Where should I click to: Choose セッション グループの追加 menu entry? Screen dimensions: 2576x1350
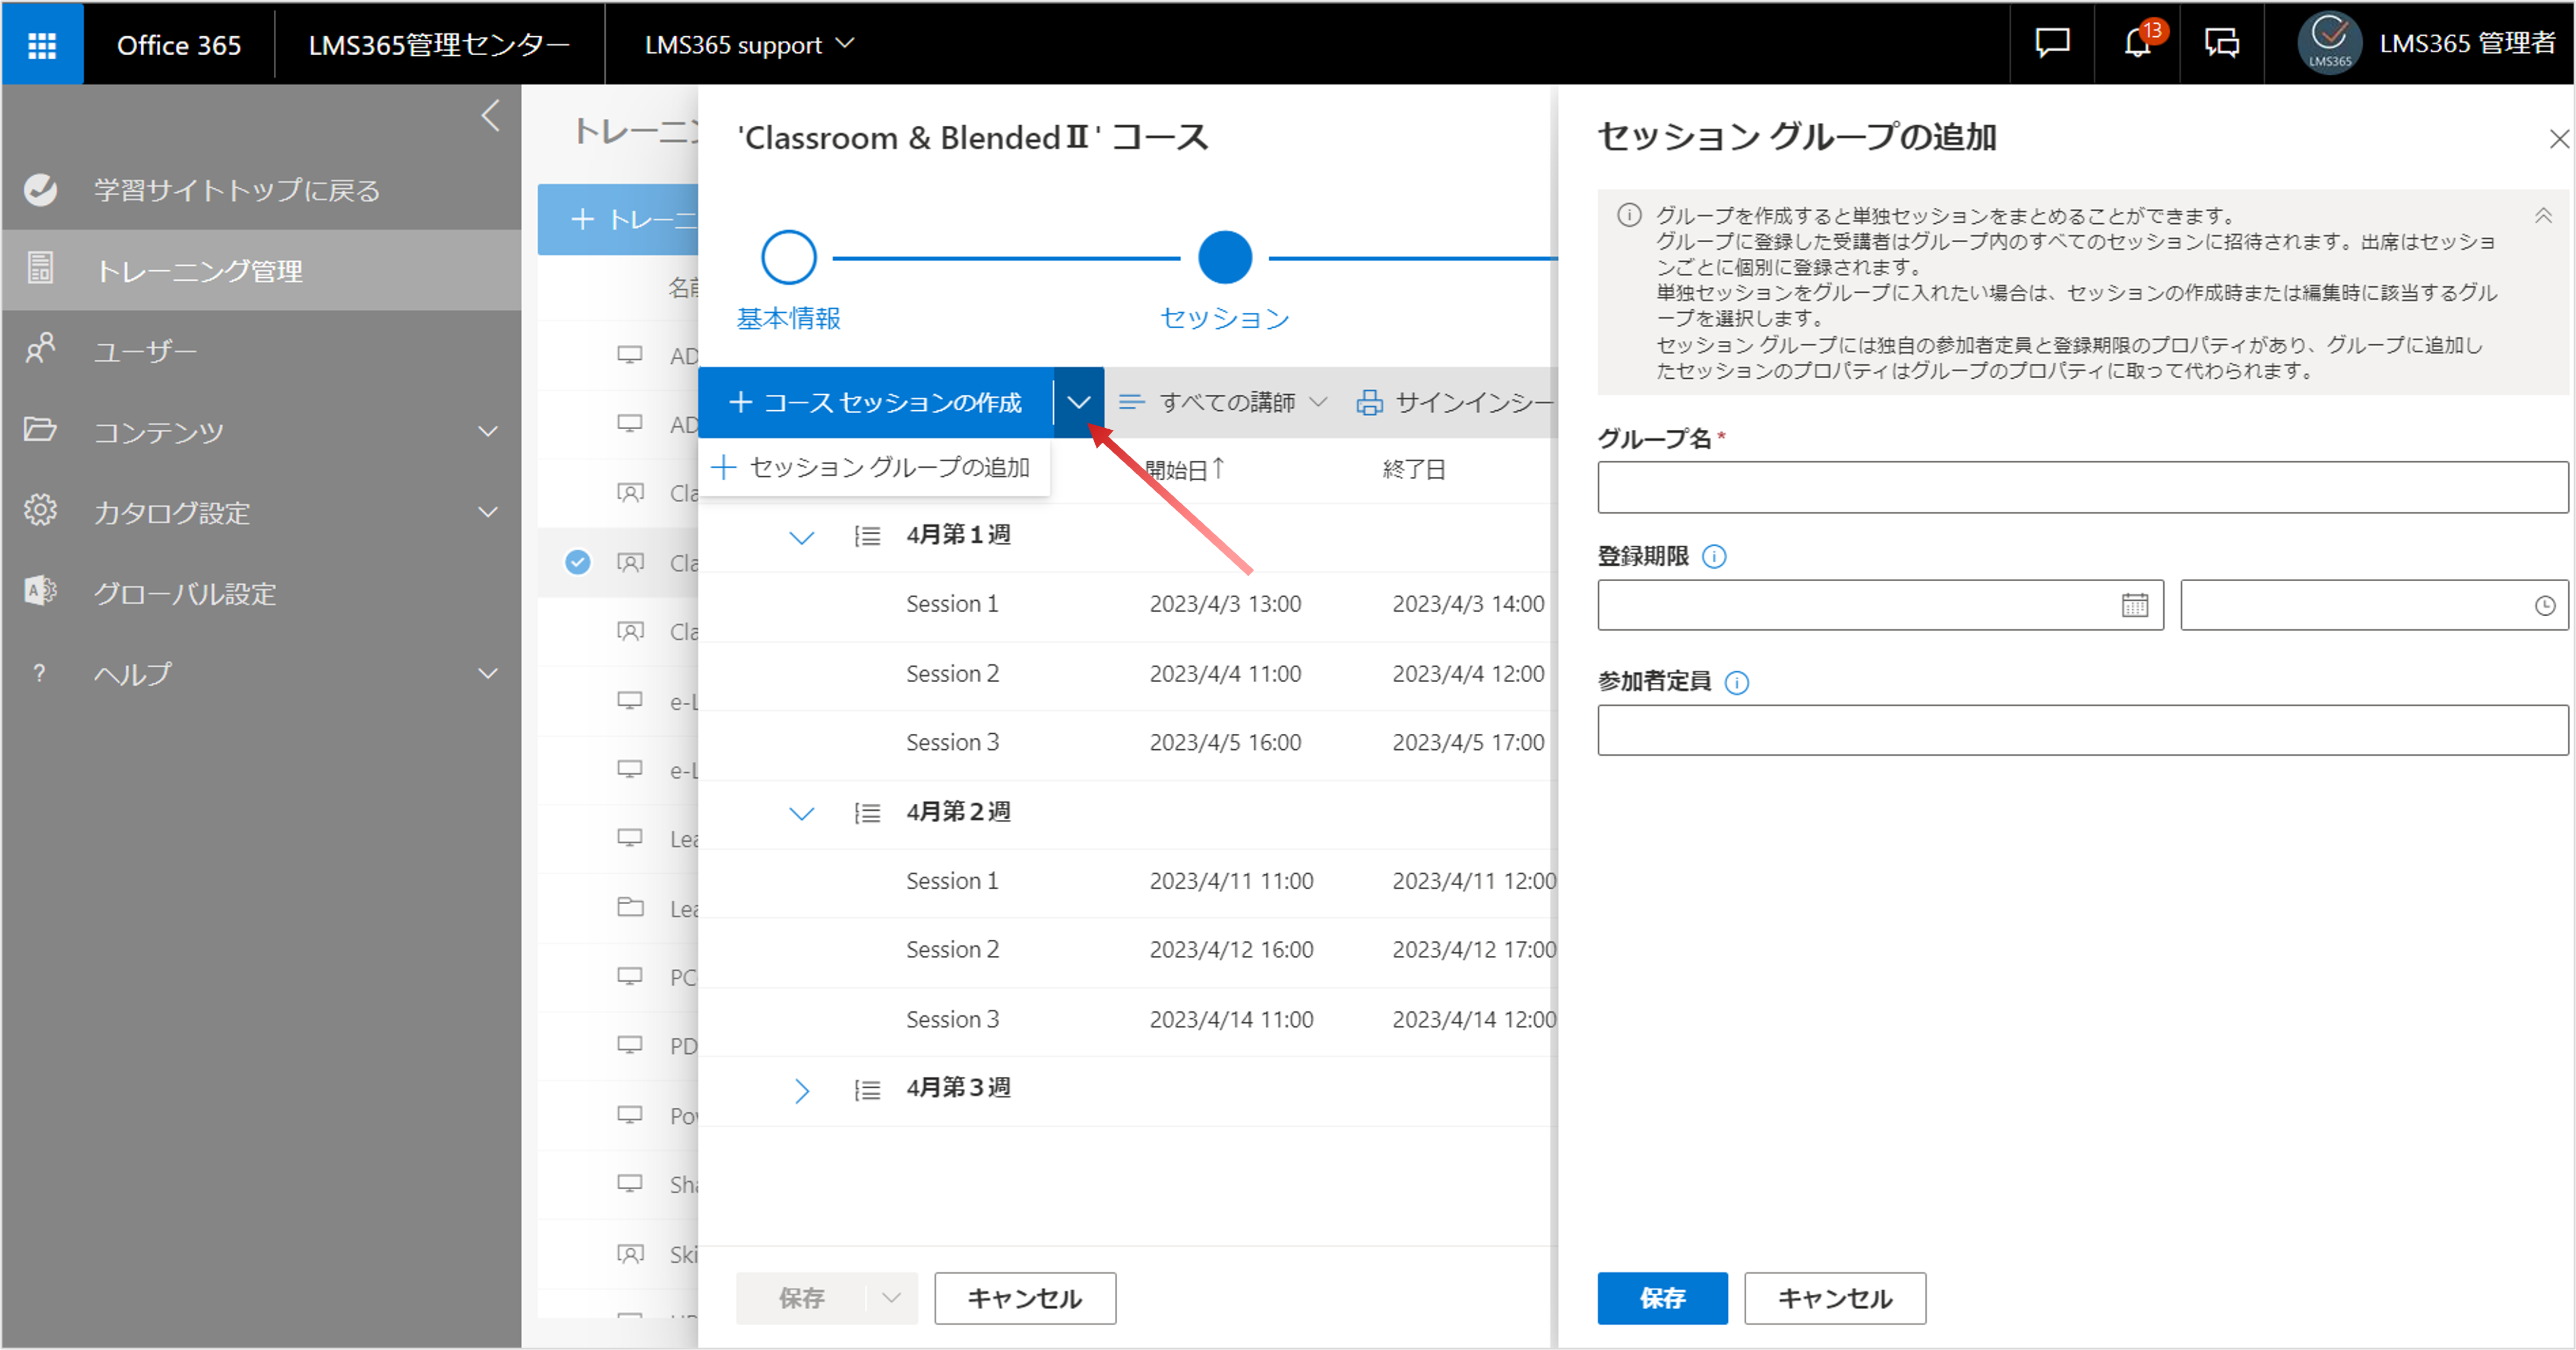click(x=874, y=467)
